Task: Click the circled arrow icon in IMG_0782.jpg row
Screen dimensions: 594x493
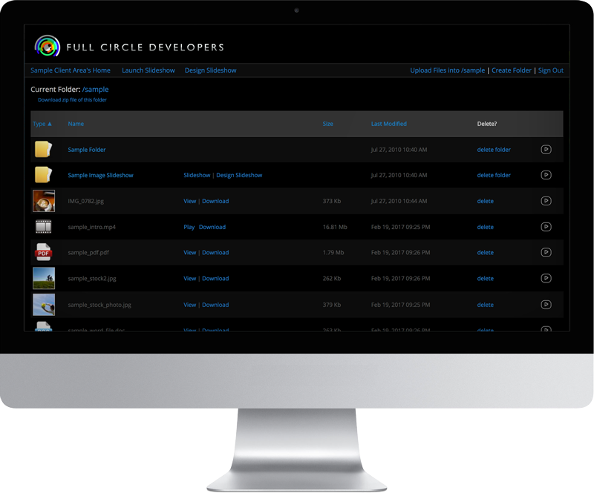Action: pyautogui.click(x=546, y=201)
